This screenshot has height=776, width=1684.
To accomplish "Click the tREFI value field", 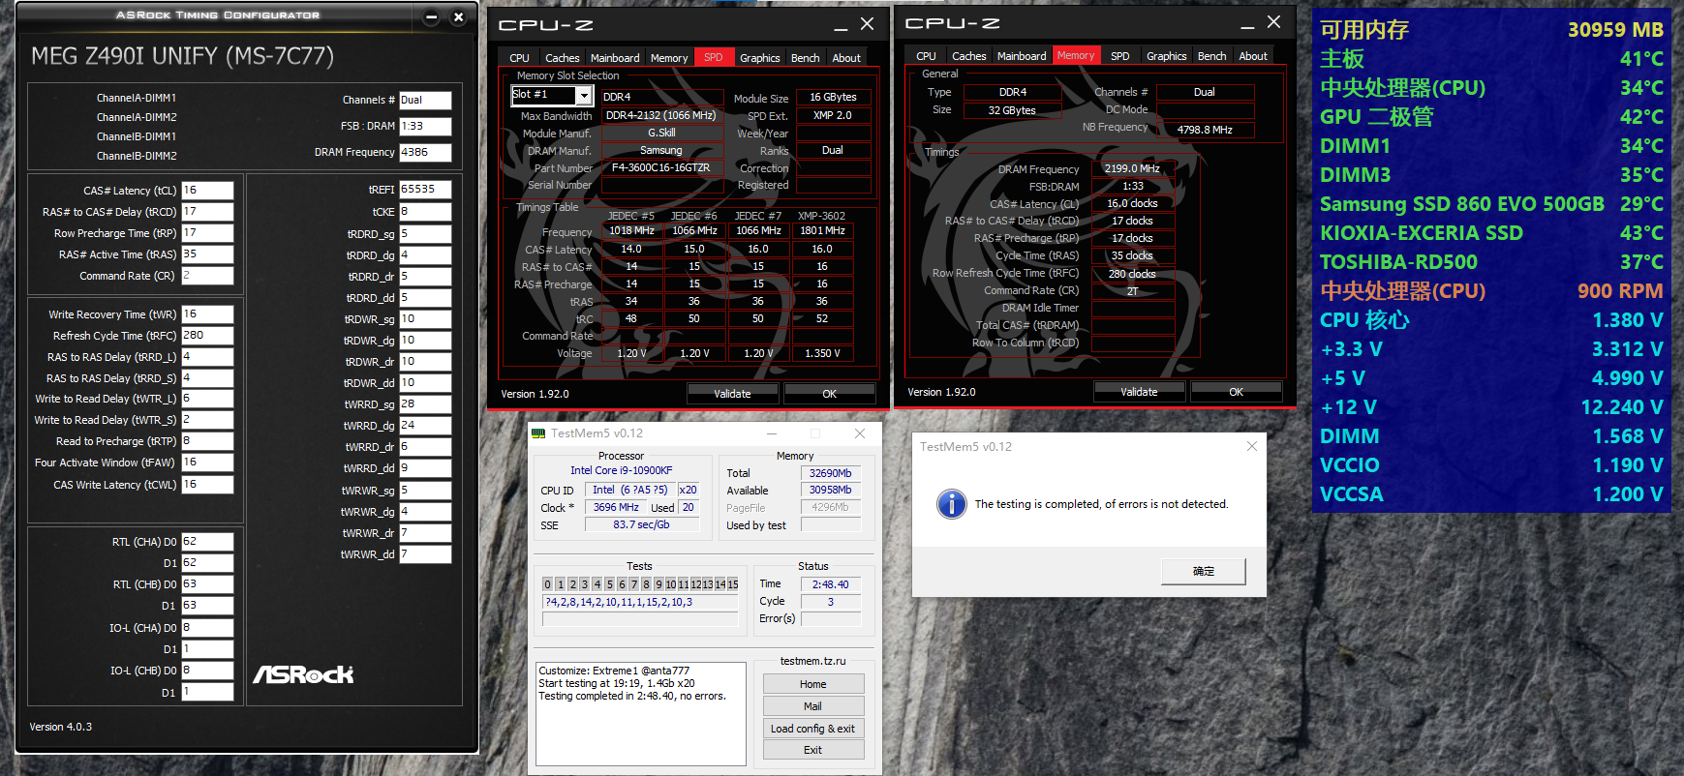I will coord(425,190).
